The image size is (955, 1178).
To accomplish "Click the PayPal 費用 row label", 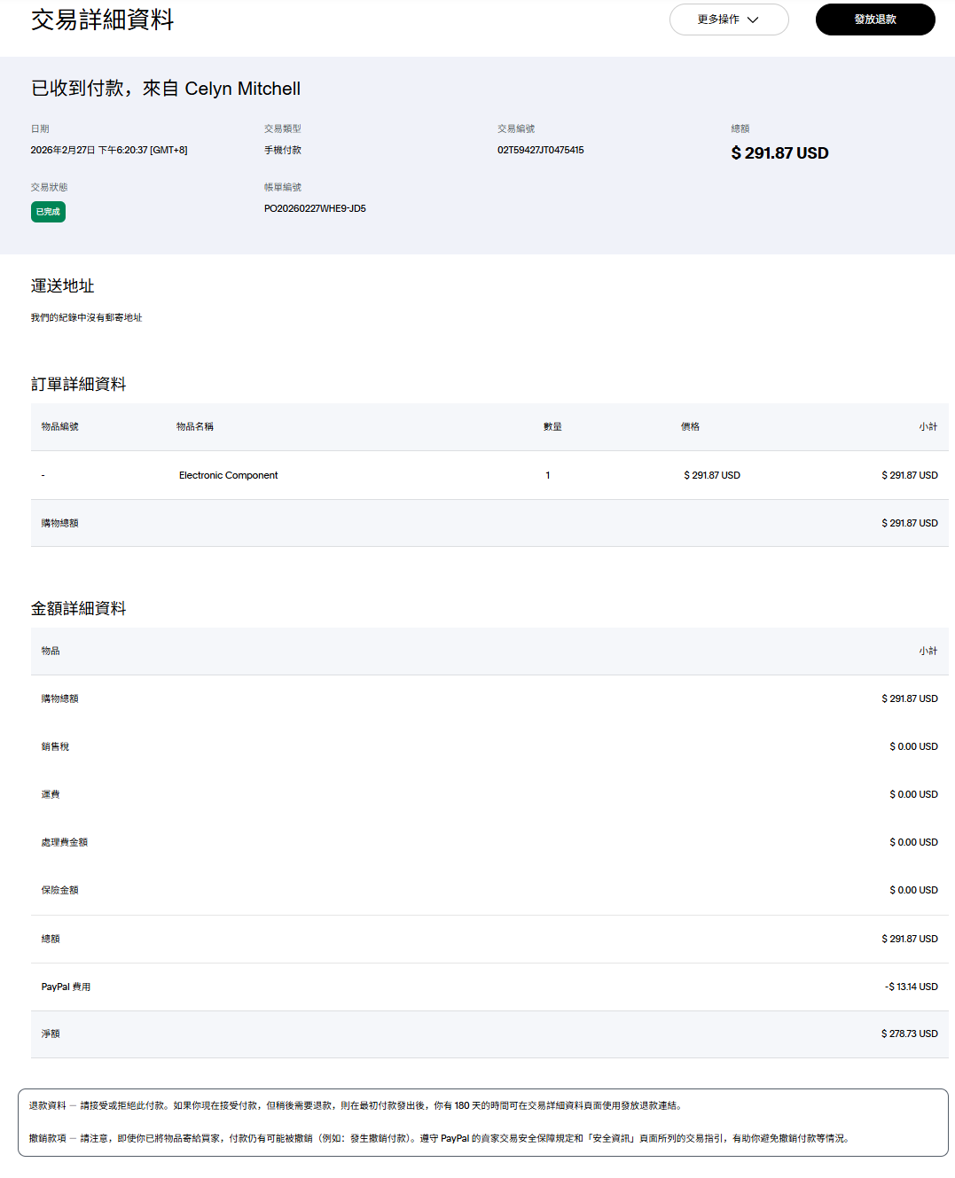I will (x=66, y=987).
